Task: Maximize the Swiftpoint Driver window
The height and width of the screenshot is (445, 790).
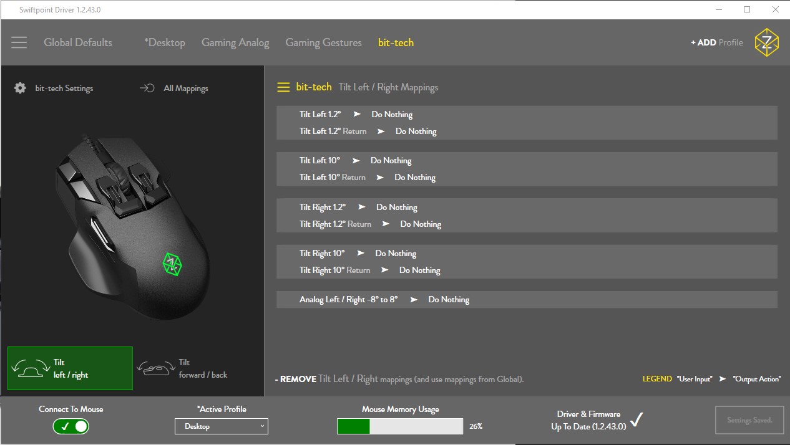Action: 747,9
